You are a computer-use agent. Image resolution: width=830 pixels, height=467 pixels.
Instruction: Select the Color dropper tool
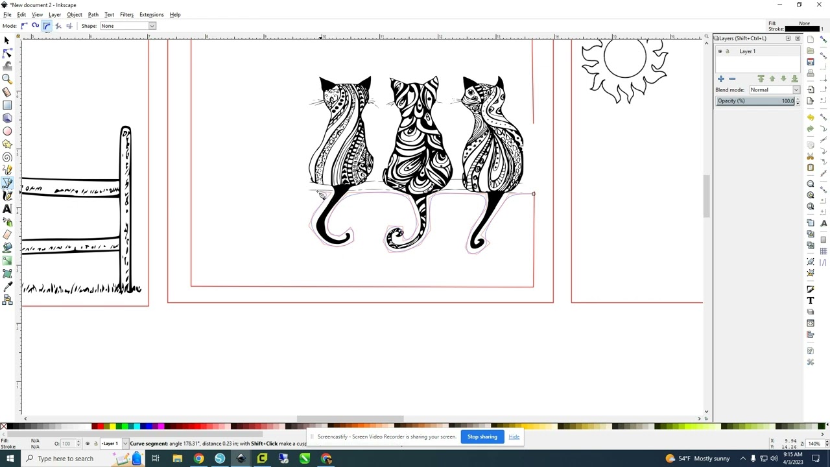click(x=7, y=287)
